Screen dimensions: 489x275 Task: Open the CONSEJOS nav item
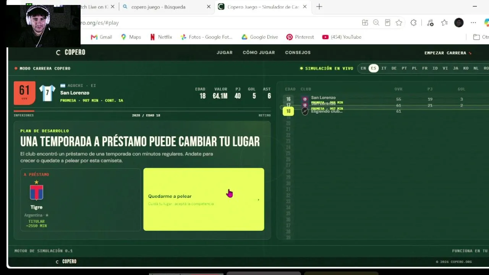298,53
